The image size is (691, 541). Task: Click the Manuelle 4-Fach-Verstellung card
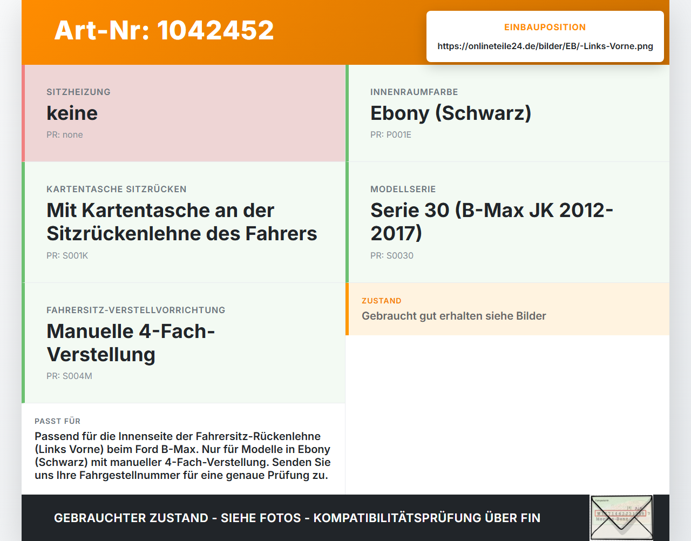[x=184, y=343]
